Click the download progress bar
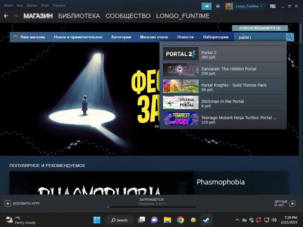This screenshot has width=303, height=227. pyautogui.click(x=151, y=207)
